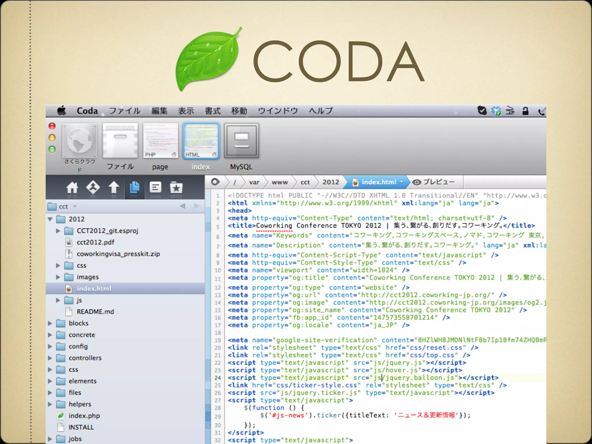Navigate forward with sidebar right arrow

click(x=197, y=206)
